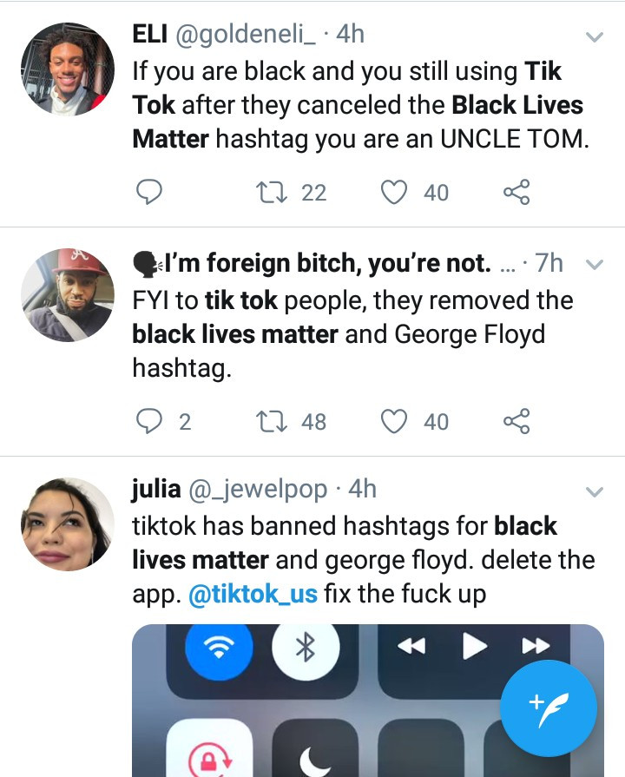
Task: Like the FYI to tik tok tweet
Action: pyautogui.click(x=395, y=421)
